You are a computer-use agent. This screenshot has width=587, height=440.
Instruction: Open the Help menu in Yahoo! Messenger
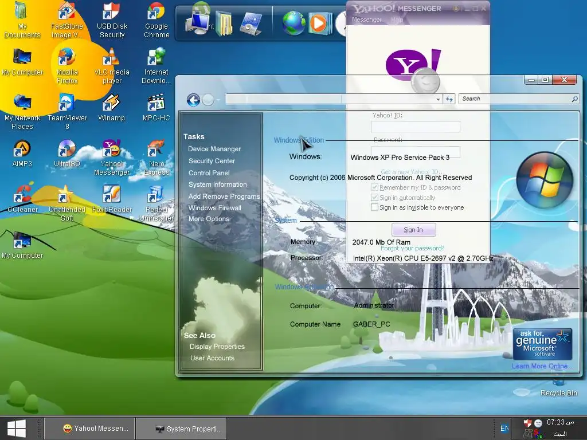pos(397,19)
